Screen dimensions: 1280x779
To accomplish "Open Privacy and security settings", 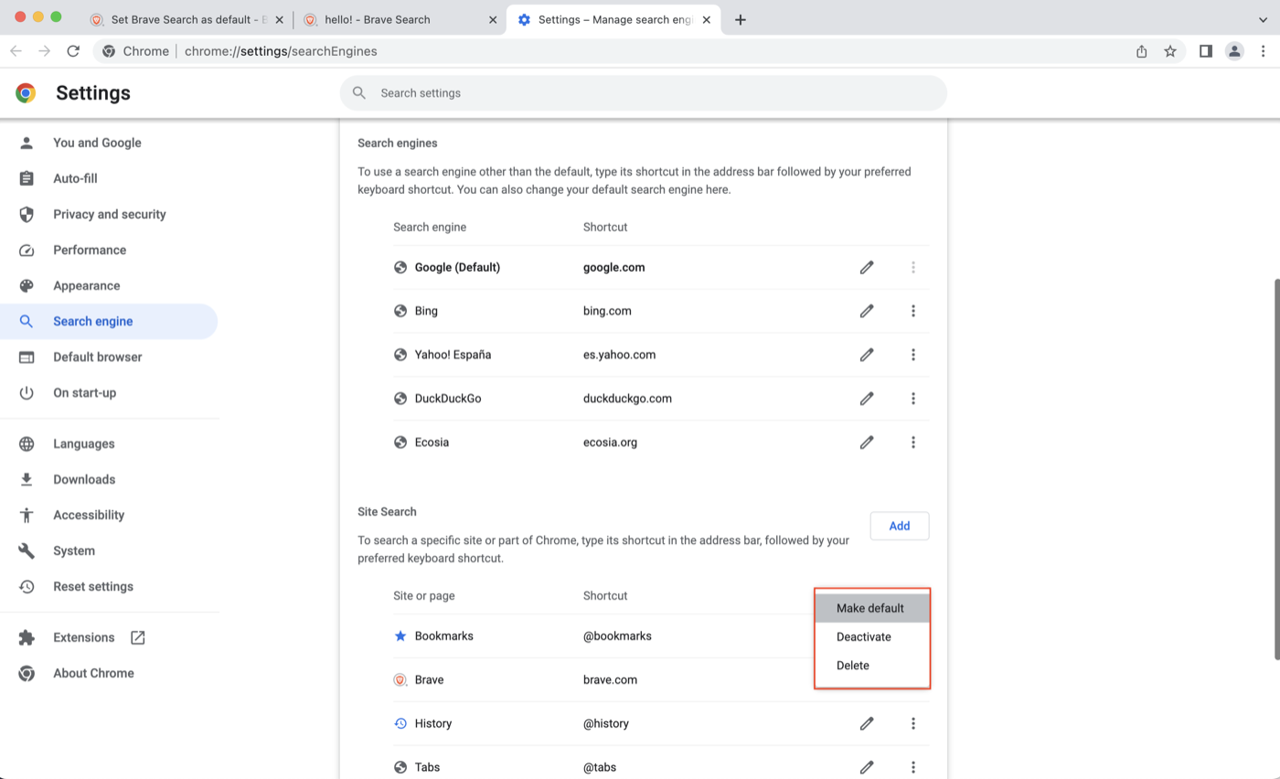I will 109,214.
